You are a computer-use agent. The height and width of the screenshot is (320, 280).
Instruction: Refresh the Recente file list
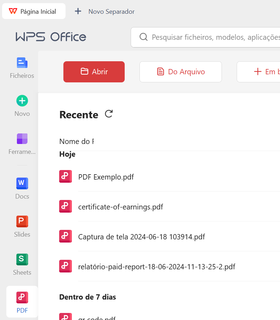coord(108,114)
